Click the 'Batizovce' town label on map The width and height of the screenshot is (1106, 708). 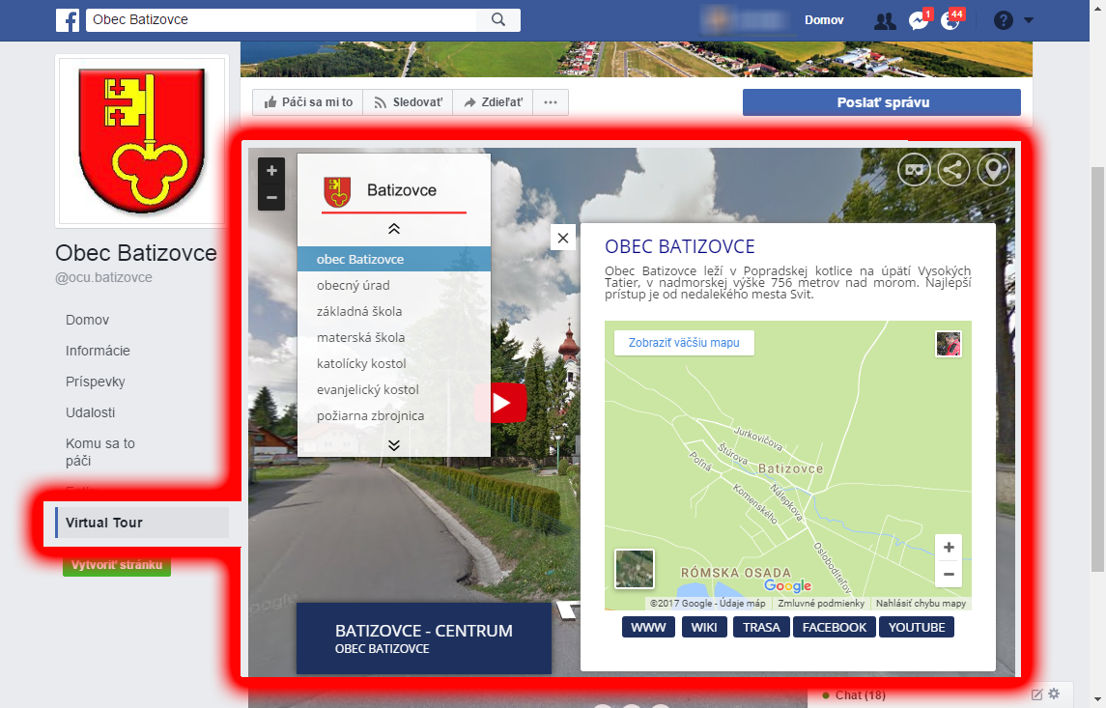coord(790,468)
